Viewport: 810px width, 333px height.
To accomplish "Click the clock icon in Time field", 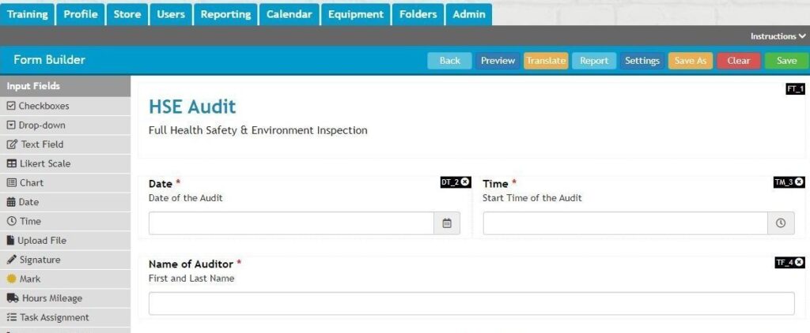I will pyautogui.click(x=781, y=223).
